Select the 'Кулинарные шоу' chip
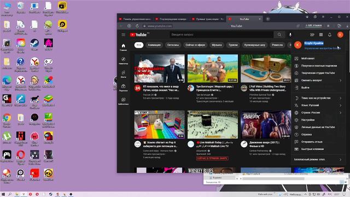This screenshot has height=197, width=350. pyautogui.click(x=255, y=45)
